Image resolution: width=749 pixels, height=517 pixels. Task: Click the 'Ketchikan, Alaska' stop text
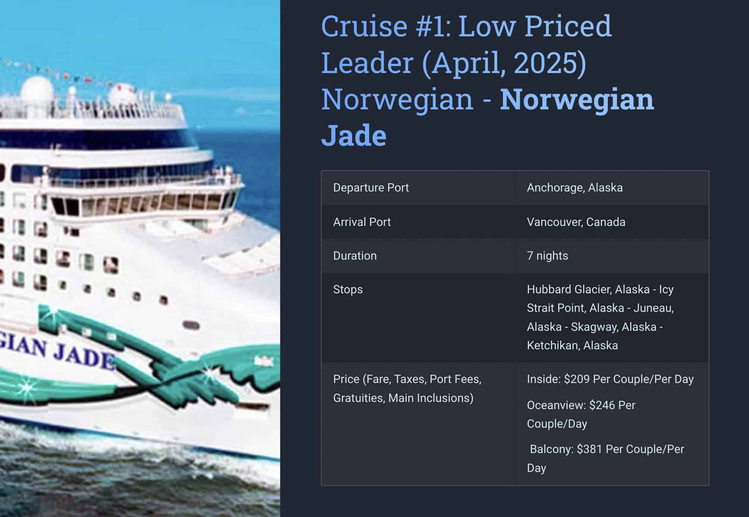pyautogui.click(x=572, y=346)
